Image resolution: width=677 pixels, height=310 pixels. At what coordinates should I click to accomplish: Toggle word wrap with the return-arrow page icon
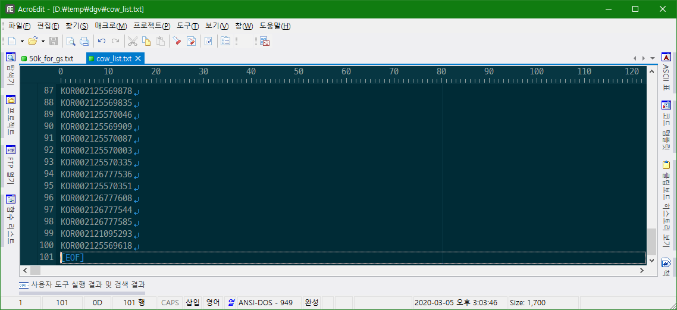(x=209, y=41)
